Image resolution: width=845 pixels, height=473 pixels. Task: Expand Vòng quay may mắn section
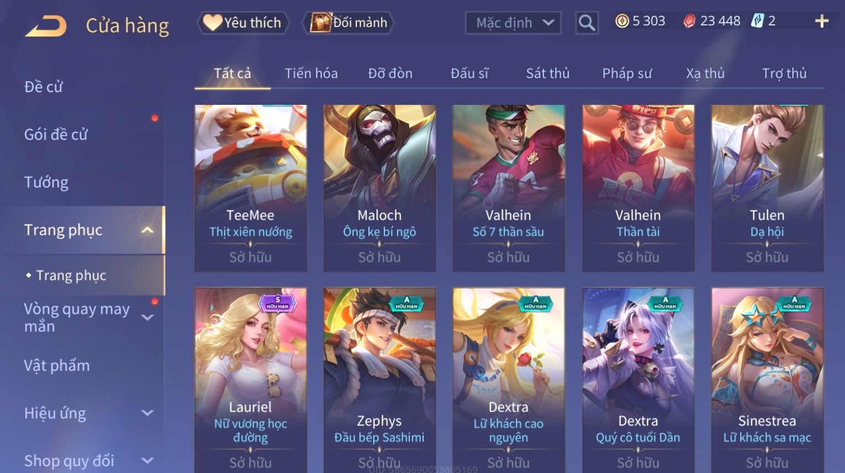147,317
